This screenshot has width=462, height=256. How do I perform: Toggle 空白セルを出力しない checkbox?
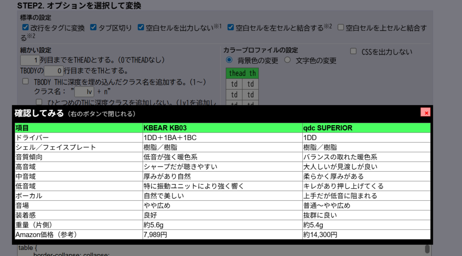pyautogui.click(x=141, y=27)
